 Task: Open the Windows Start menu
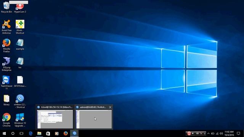point(4,134)
